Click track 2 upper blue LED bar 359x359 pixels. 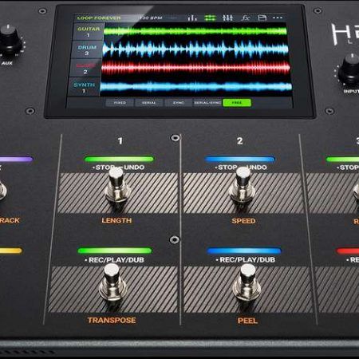(x=239, y=160)
